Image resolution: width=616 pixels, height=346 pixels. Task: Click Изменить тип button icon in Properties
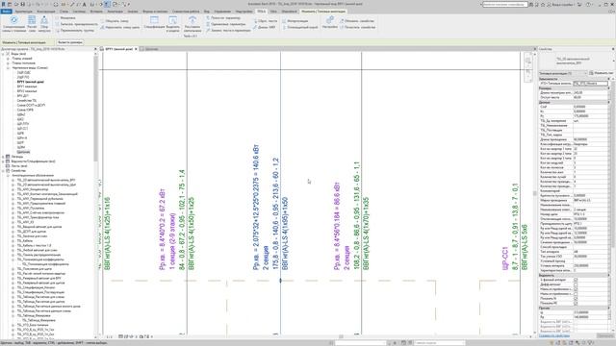pos(591,73)
